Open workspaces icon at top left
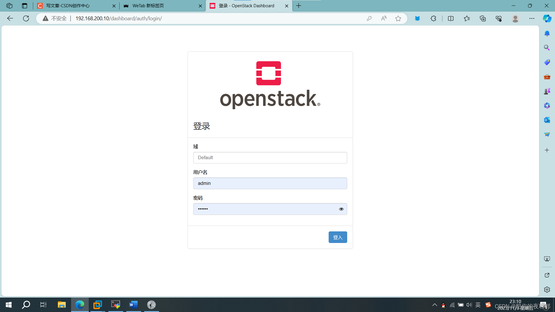 point(9,6)
